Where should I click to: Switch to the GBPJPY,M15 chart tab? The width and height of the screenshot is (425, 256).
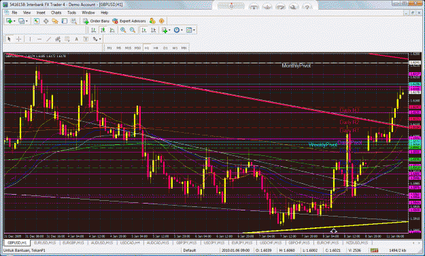[186, 242]
